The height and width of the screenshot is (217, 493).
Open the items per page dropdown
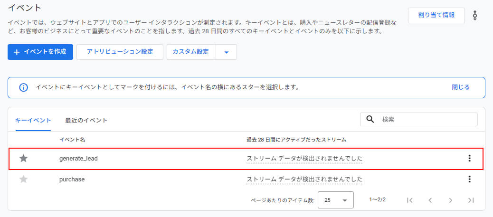pyautogui.click(x=335, y=200)
